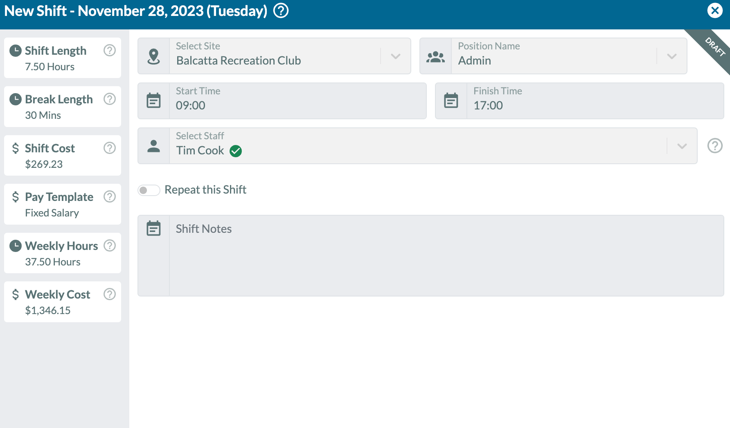Viewport: 730px width, 428px height.
Task: Click help icon beside Shift Length
Action: coord(110,50)
